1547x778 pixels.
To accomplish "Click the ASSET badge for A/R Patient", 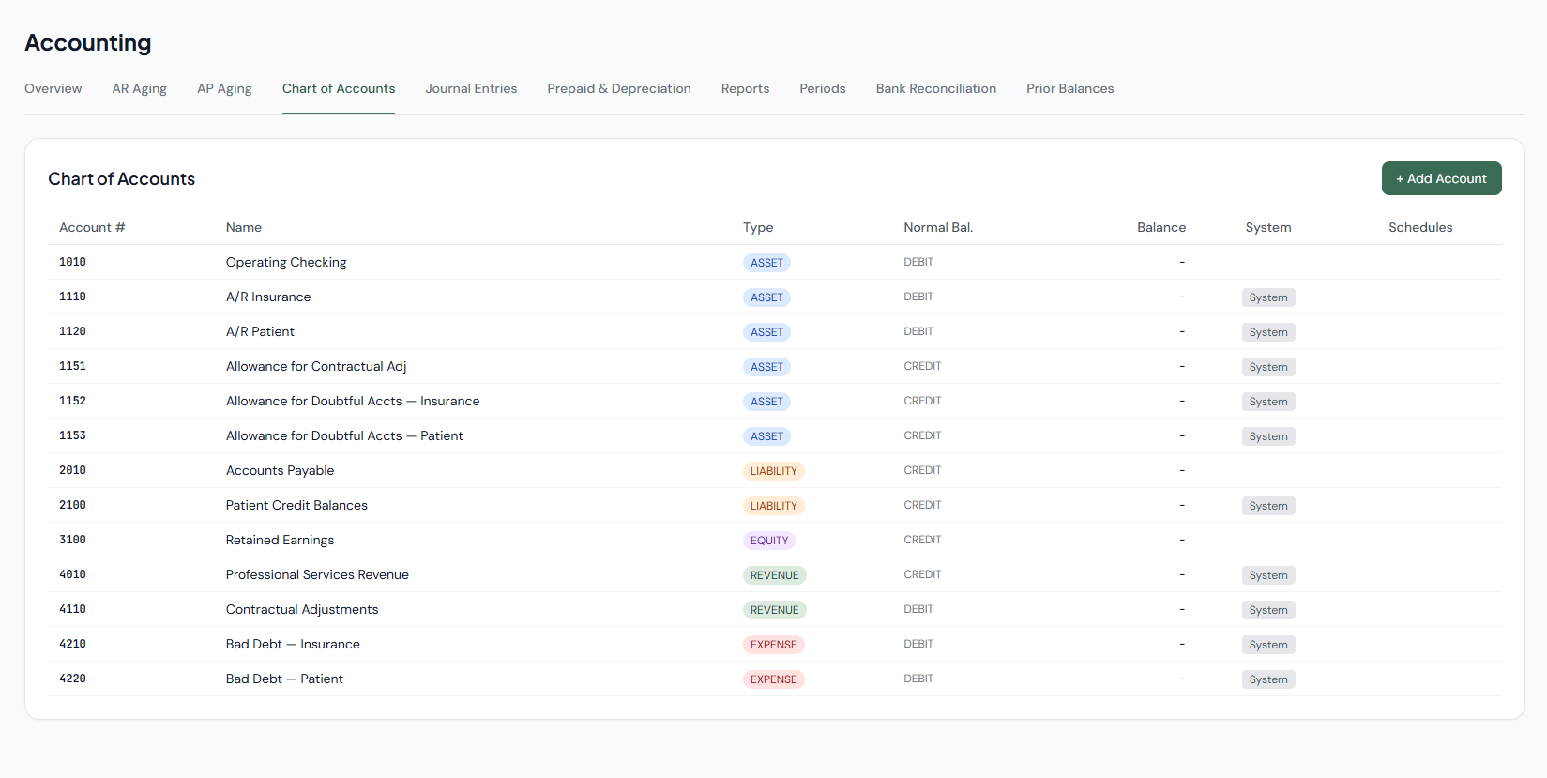I will click(x=766, y=332).
